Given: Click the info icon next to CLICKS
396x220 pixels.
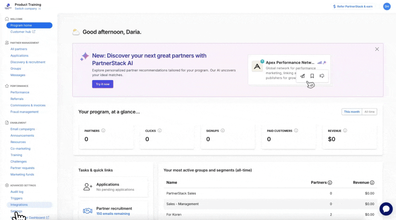Looking at the screenshot, I should (159, 130).
